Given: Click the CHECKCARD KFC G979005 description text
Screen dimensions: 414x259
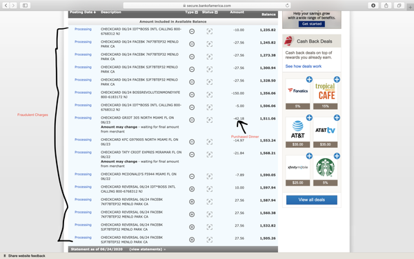Looking at the screenshot, I should point(139,142).
